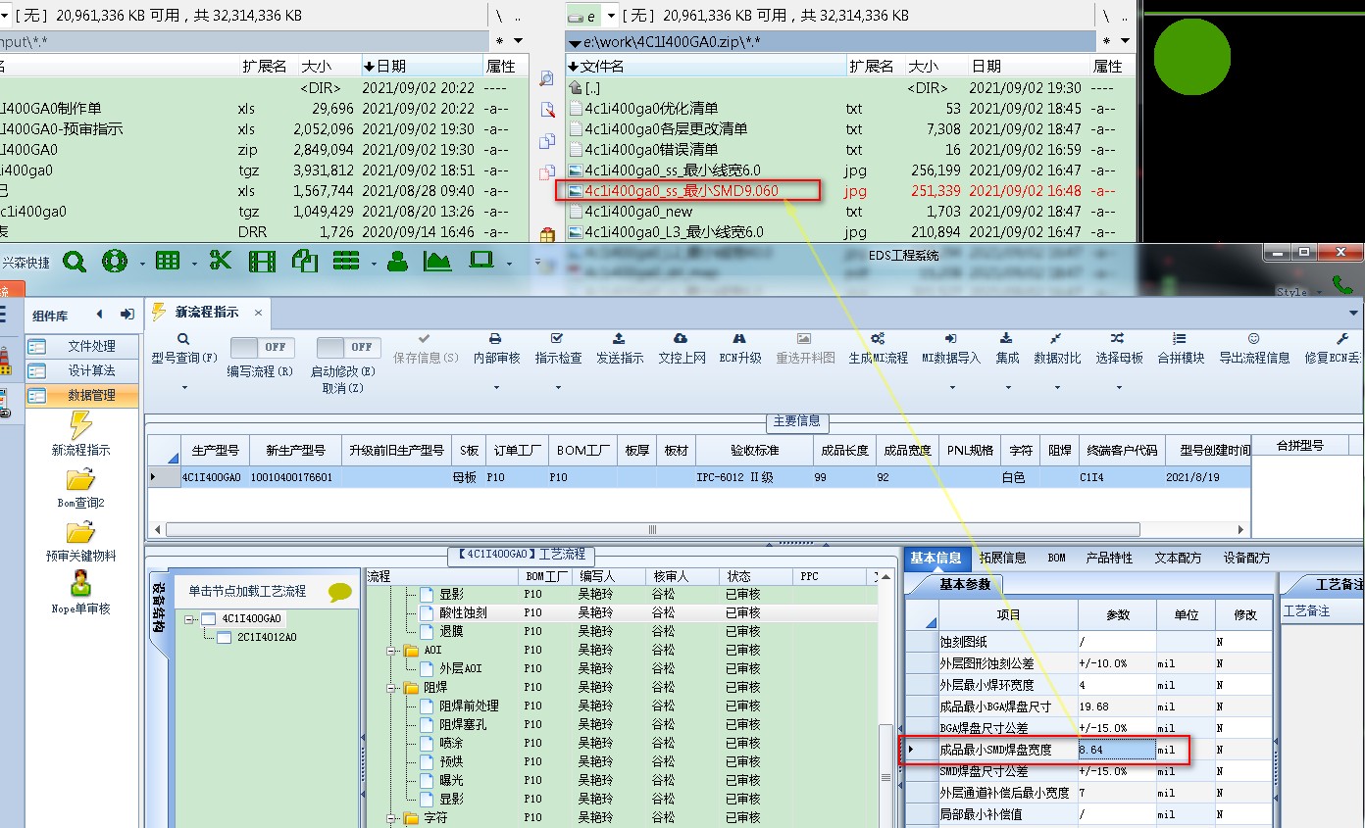Click MI数据导入 import button
The image size is (1365, 828).
coord(951,349)
